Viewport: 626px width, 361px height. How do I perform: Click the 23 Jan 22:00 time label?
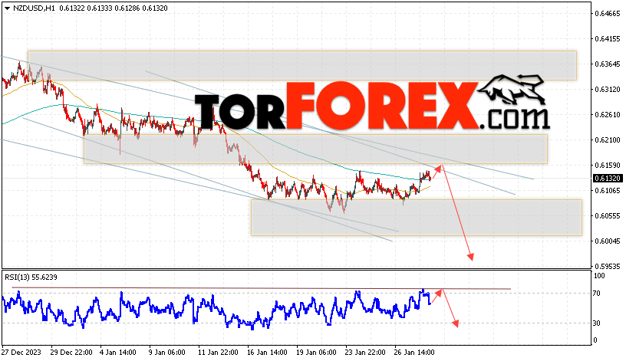pyautogui.click(x=365, y=353)
